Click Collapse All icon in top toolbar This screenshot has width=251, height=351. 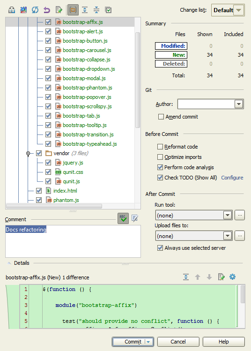(96, 10)
